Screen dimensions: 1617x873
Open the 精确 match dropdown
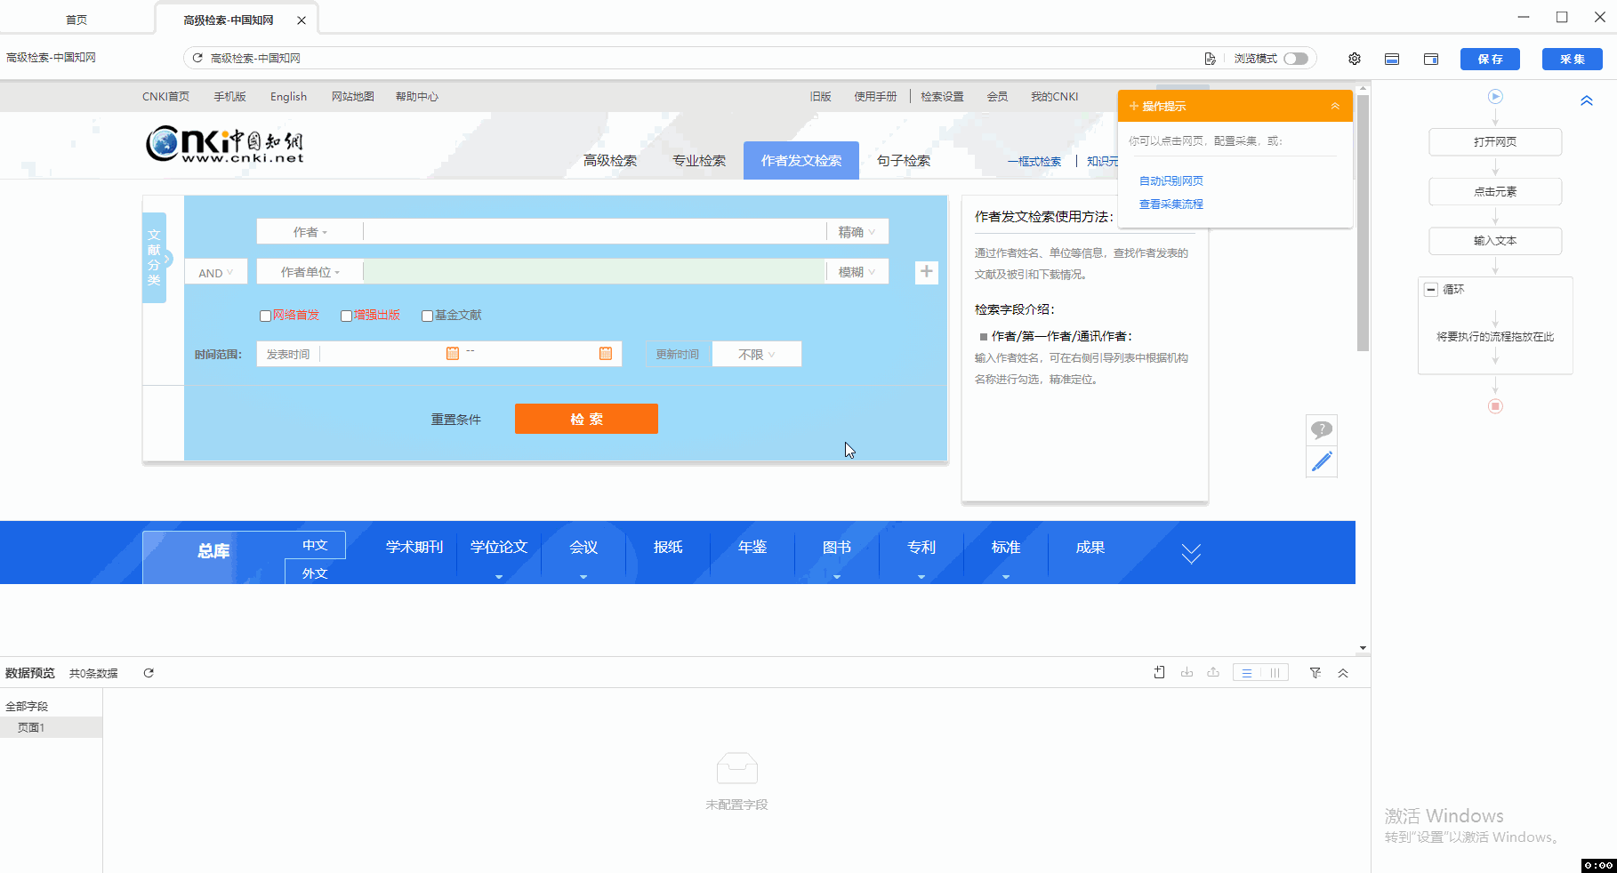tap(857, 232)
